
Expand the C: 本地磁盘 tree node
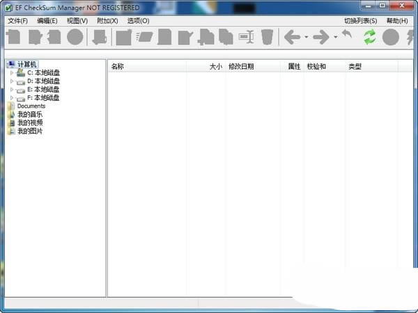click(11, 72)
